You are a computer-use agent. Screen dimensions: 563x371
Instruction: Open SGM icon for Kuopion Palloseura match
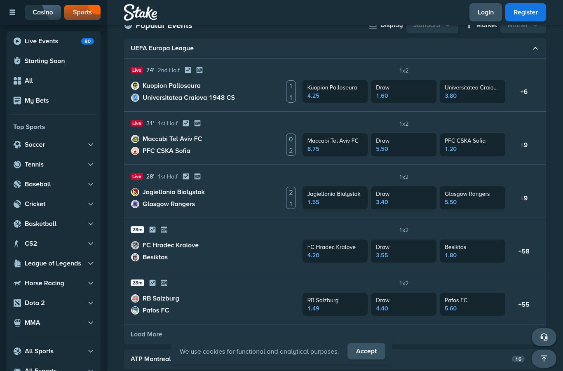click(199, 70)
